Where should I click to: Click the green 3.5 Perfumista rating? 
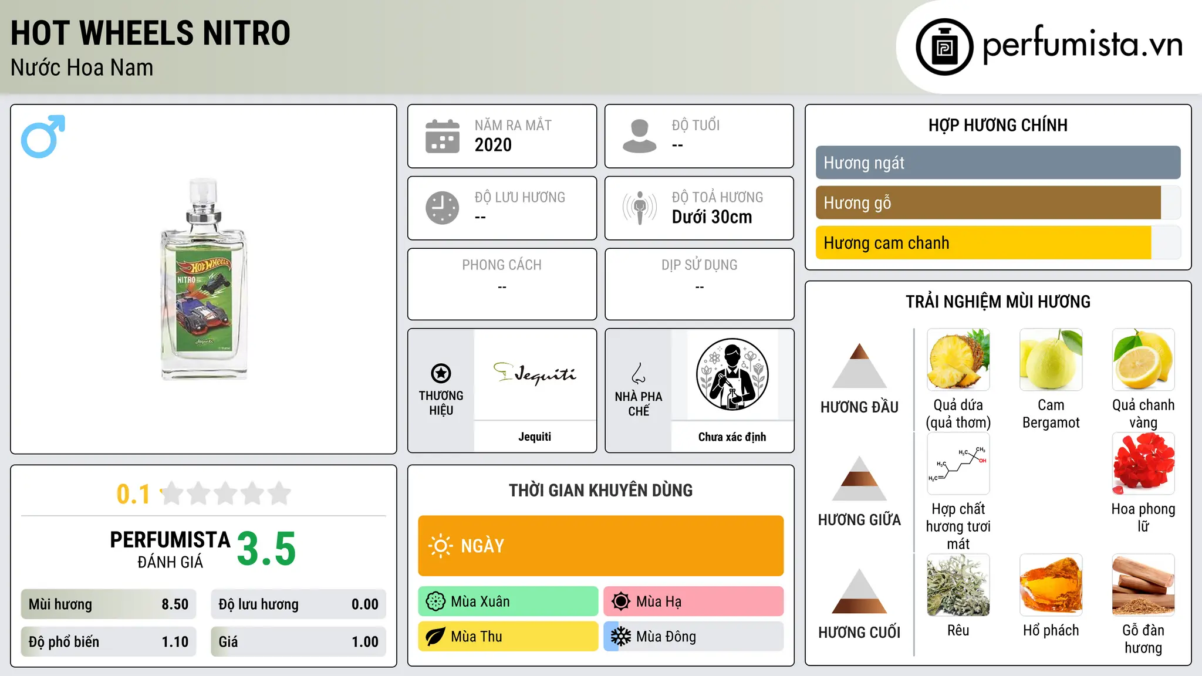coord(266,549)
